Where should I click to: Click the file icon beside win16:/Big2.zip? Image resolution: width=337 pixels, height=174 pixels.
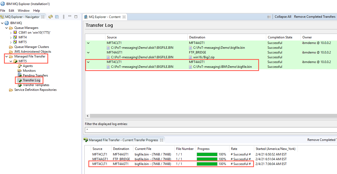point(191,57)
